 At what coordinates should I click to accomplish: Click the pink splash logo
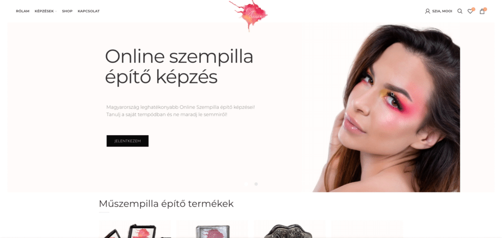[x=249, y=15]
